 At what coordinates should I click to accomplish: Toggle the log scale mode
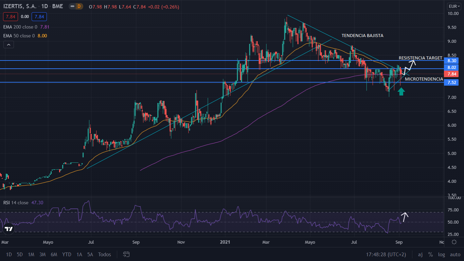(441, 254)
